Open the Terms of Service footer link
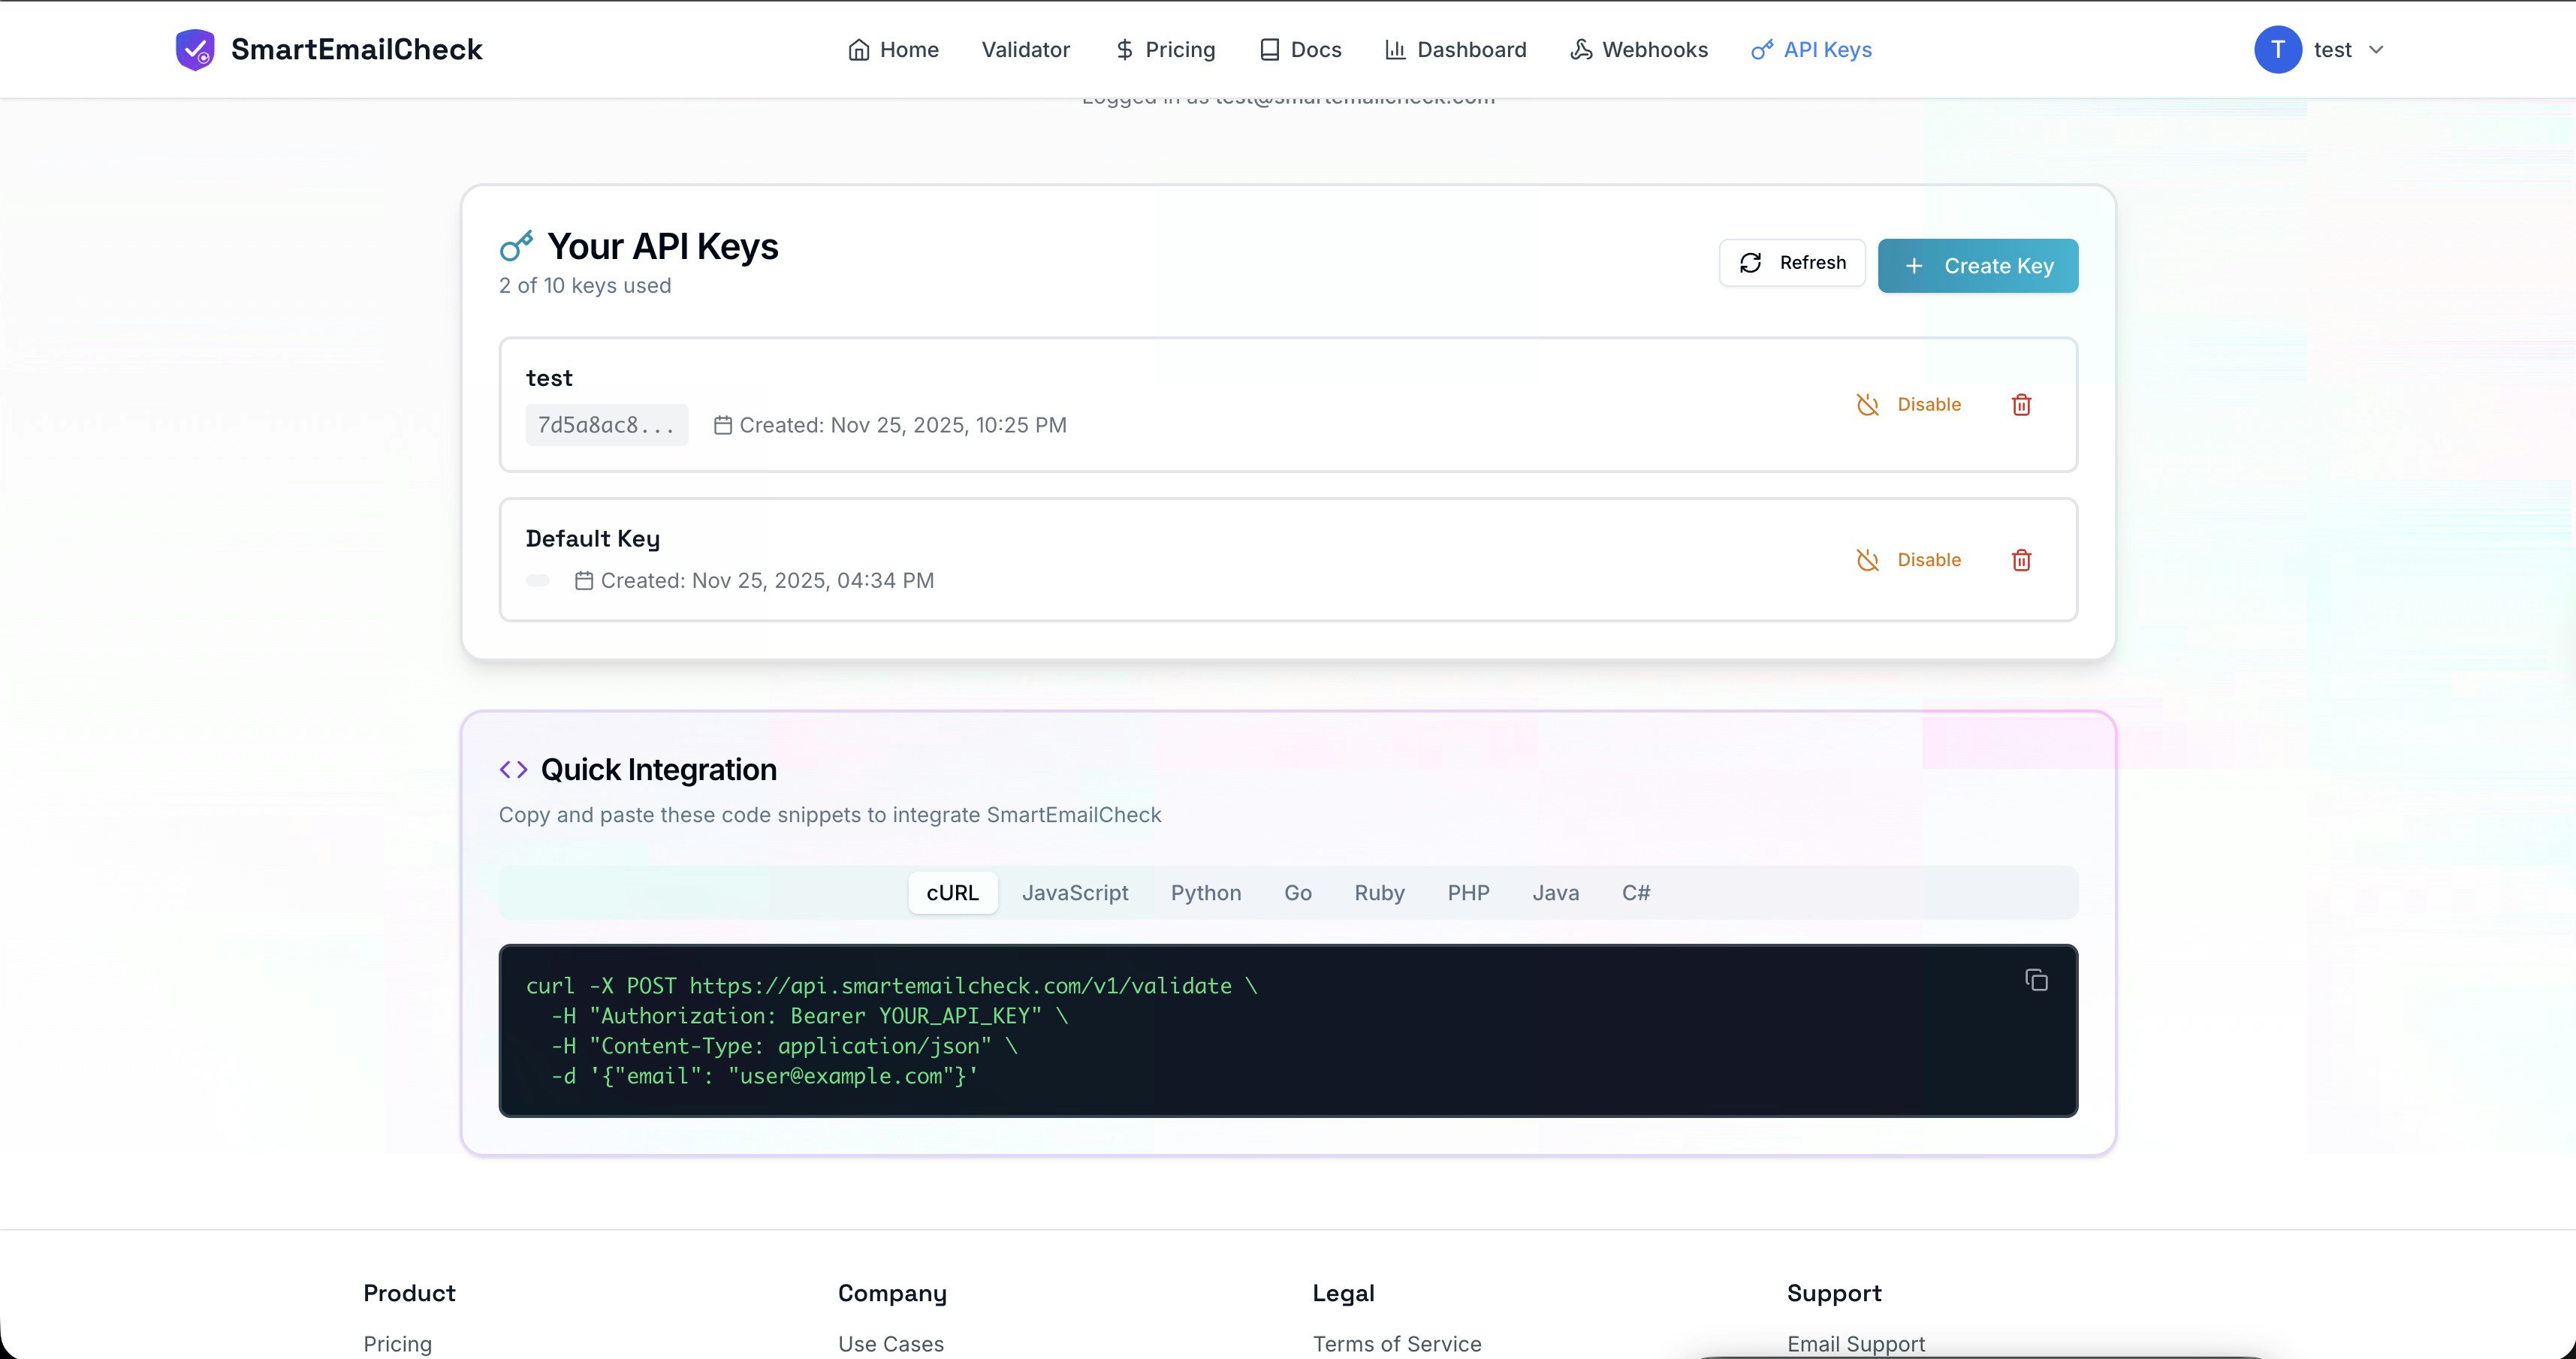The image size is (2576, 1359). click(x=1396, y=1343)
